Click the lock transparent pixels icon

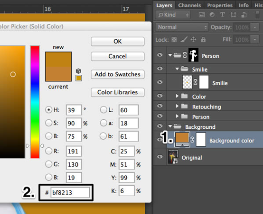(x=174, y=40)
